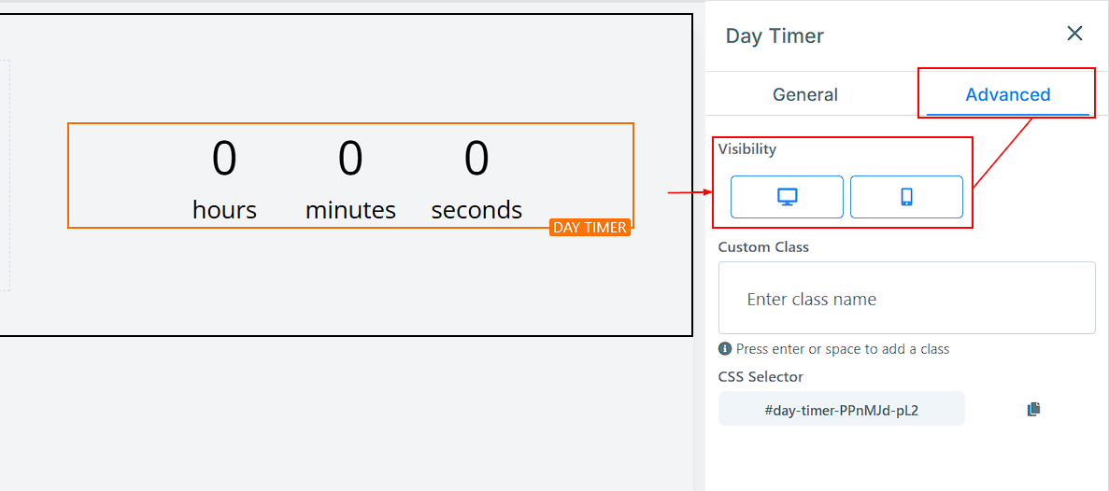1109x491 pixels.
Task: Toggle mobile visibility for the timer
Action: (906, 197)
